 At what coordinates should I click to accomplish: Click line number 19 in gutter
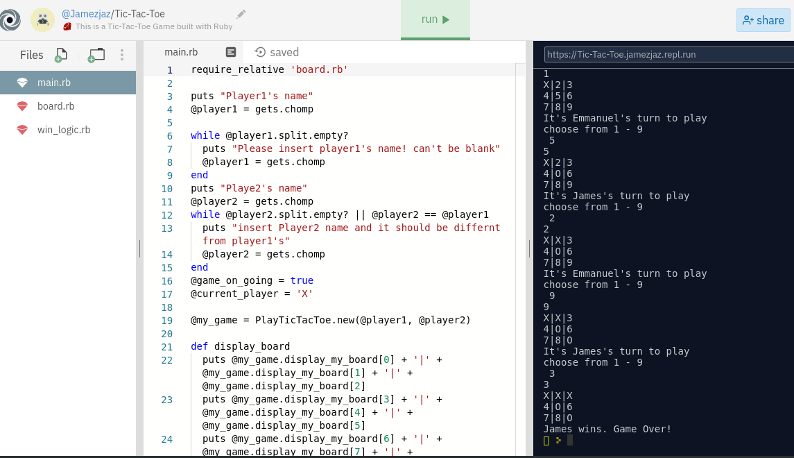[166, 321]
